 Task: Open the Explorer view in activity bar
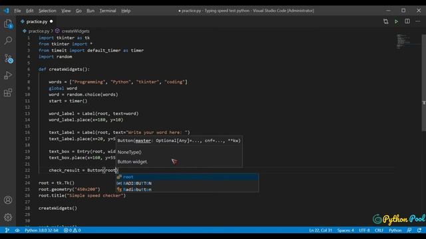(x=8, y=24)
